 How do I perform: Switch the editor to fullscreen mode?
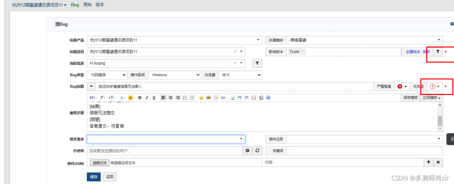click(x=254, y=98)
